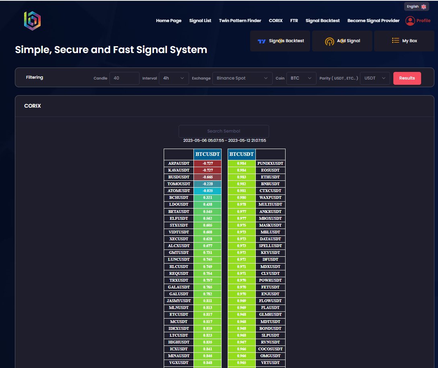Focus the Search Sembol field

point(224,131)
